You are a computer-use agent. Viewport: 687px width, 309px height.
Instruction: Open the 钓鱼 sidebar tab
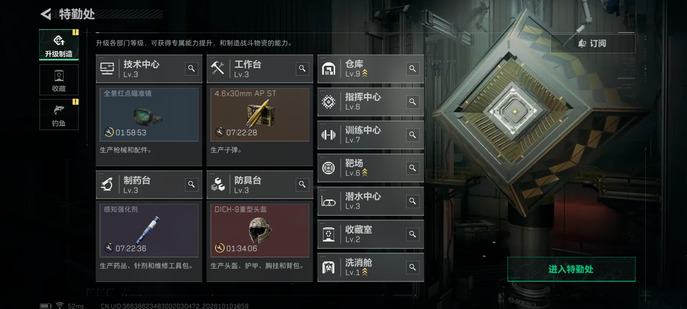tap(59, 115)
